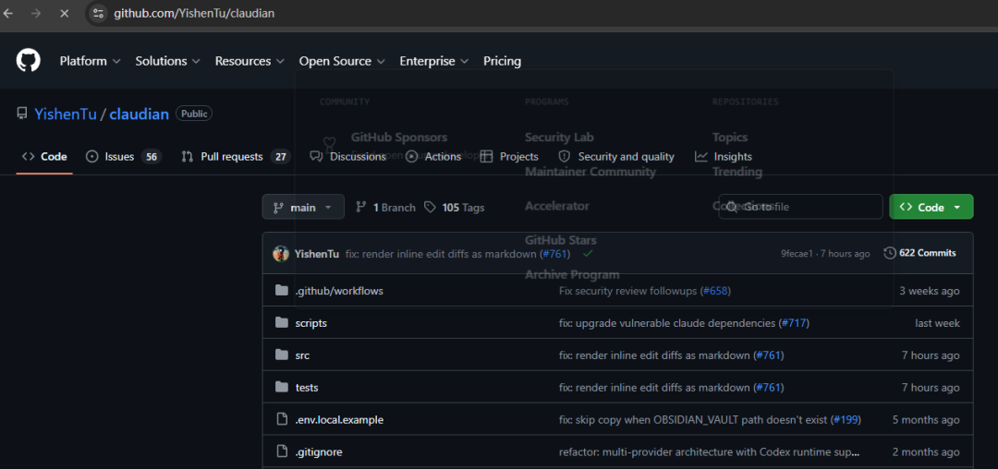The image size is (998, 469).
Task: Open the .github/workflows folder icon
Action: pos(281,291)
